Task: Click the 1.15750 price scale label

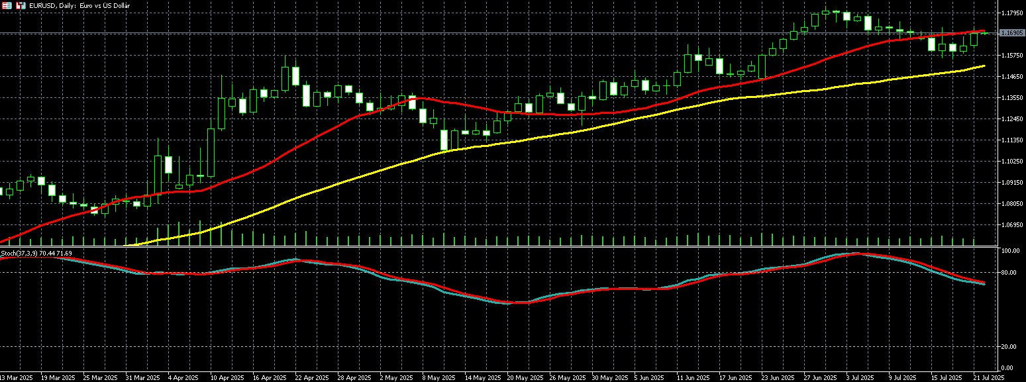Action: coord(1011,56)
